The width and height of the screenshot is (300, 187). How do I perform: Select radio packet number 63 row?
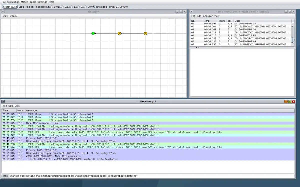241,32
